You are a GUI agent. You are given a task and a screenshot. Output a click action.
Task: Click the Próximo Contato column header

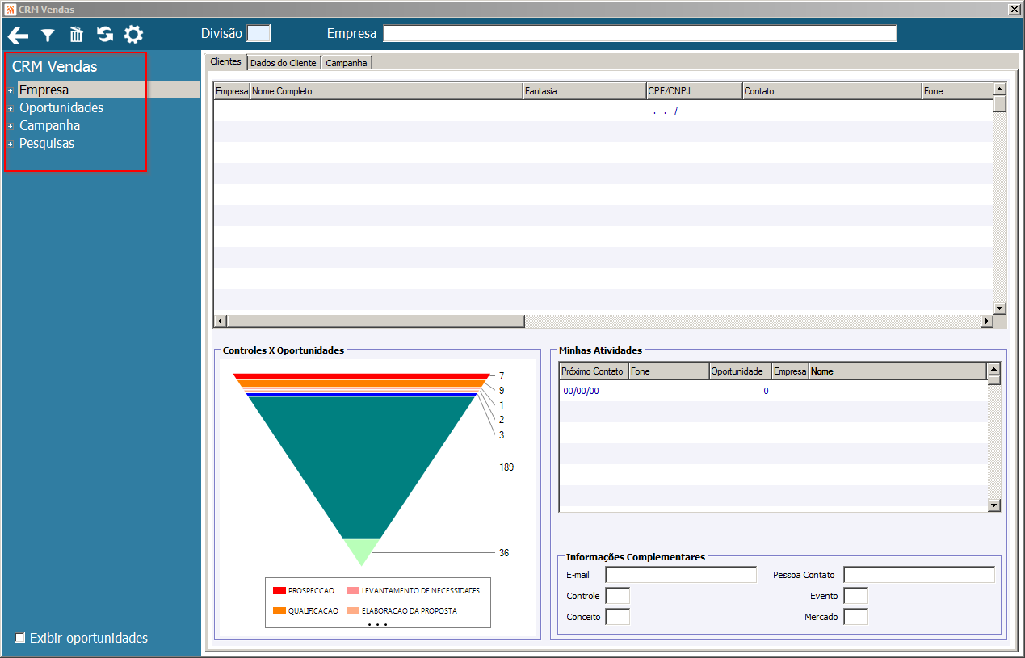point(593,371)
